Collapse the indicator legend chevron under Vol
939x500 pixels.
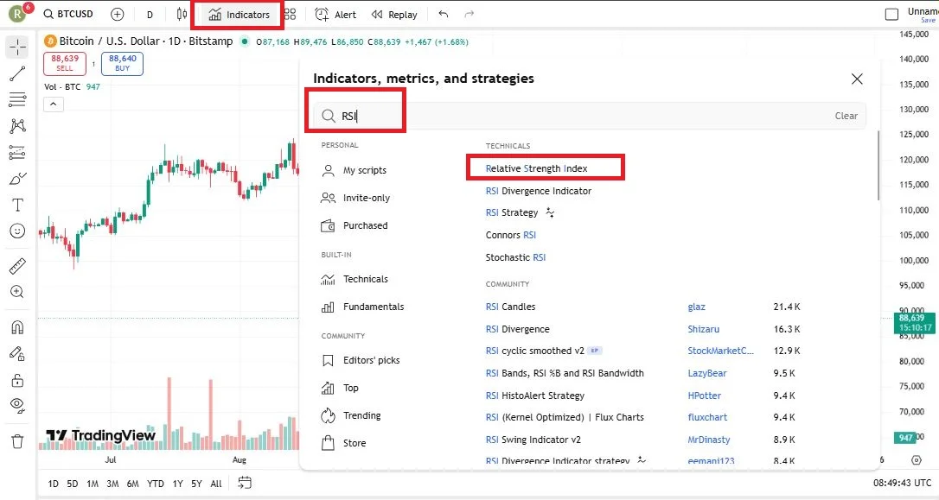point(53,104)
